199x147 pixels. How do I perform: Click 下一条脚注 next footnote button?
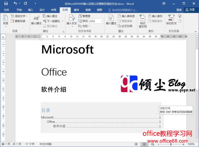point(51,21)
